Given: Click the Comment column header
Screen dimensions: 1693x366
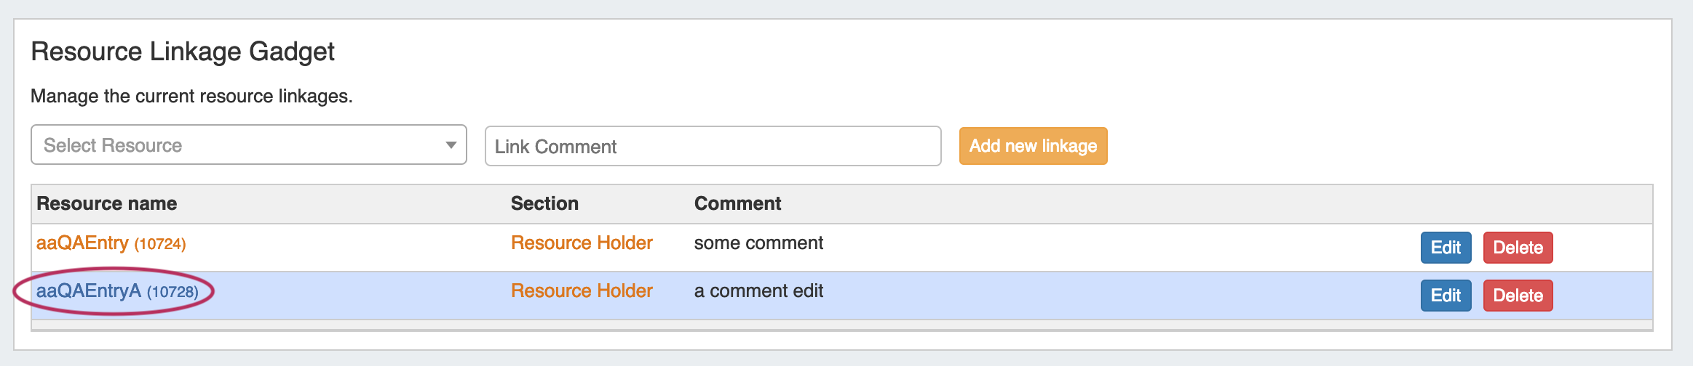Looking at the screenshot, I should click(737, 204).
